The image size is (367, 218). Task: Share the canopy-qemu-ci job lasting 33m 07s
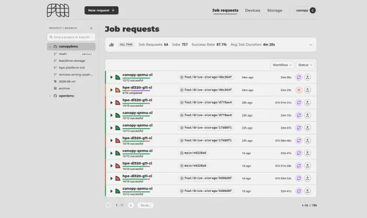(x=307, y=128)
